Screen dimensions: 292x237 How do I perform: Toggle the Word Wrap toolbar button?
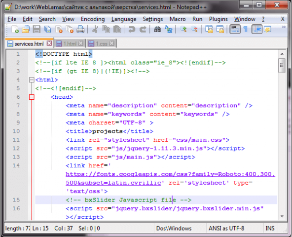click(235, 29)
